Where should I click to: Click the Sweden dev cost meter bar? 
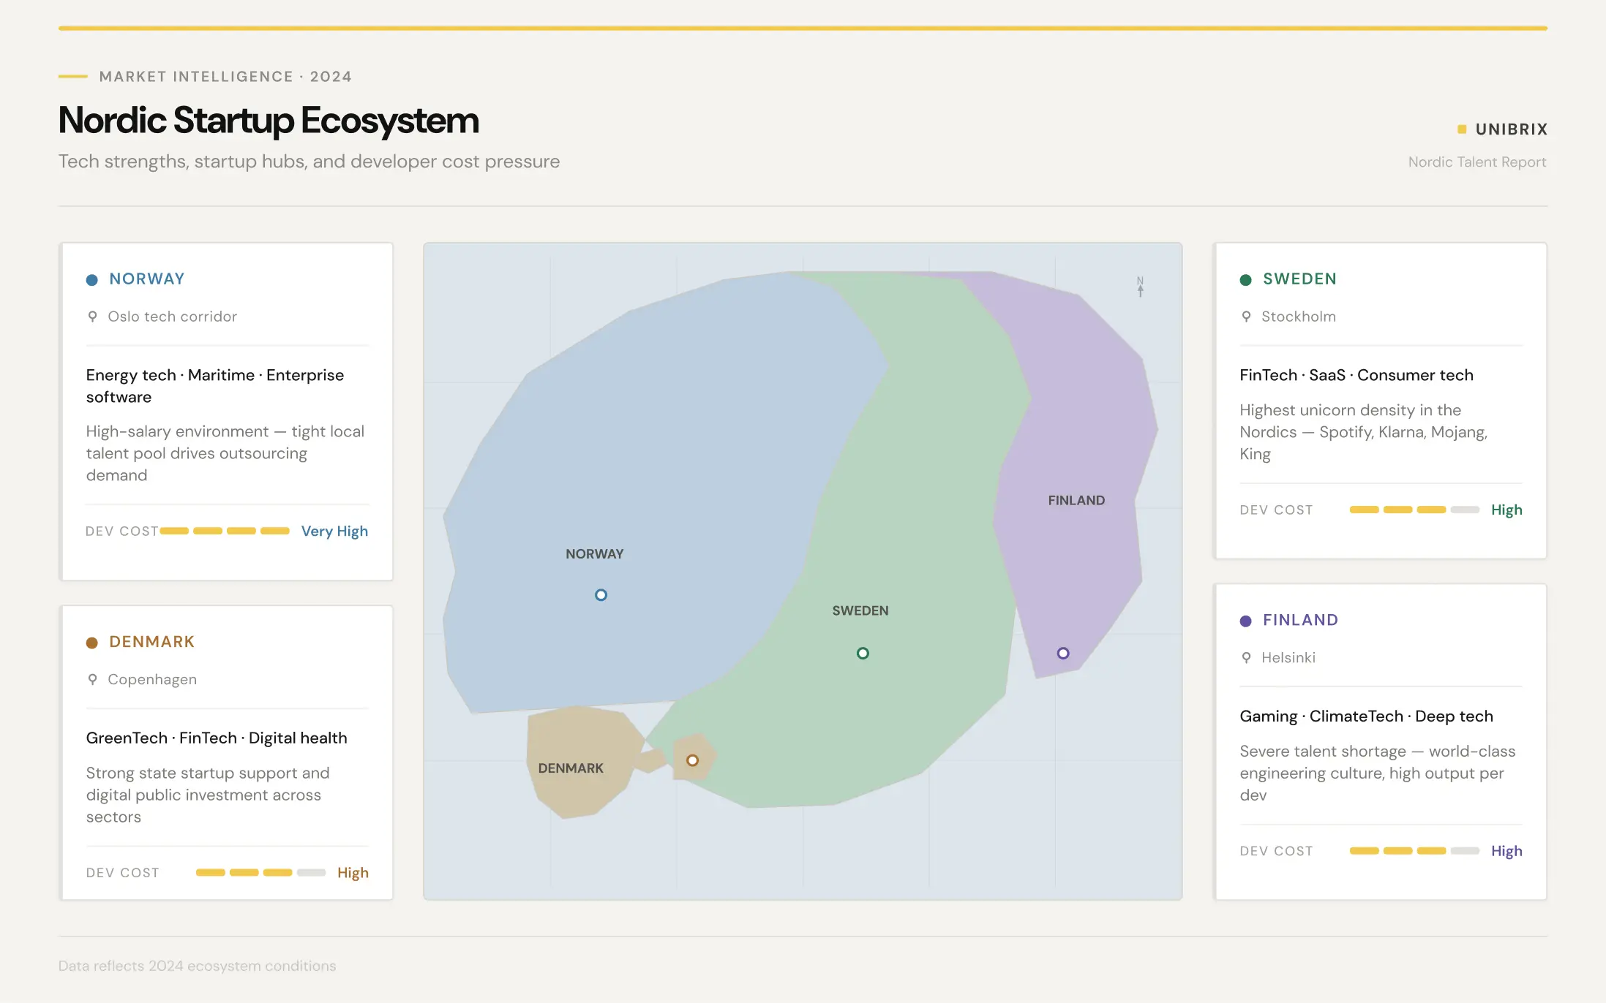pyautogui.click(x=1414, y=510)
